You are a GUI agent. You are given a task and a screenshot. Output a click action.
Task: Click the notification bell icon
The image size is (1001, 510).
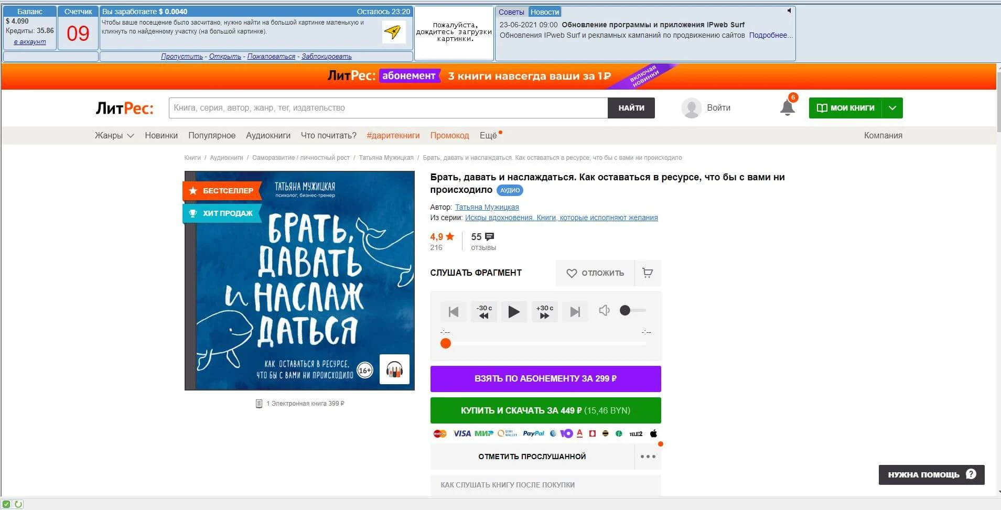point(787,107)
